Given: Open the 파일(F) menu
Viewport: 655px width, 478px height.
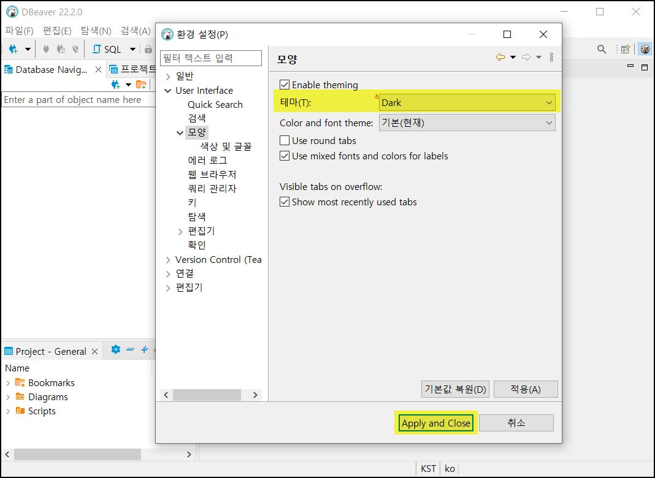Looking at the screenshot, I should tap(19, 31).
